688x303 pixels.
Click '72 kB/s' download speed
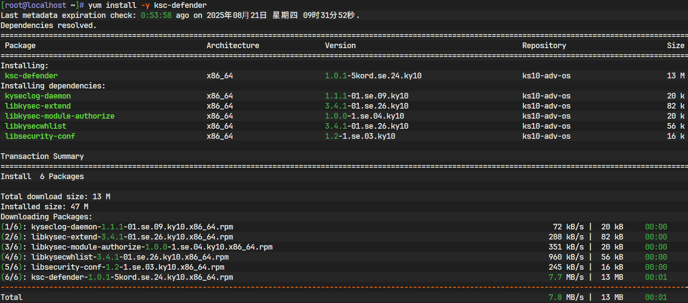click(568, 227)
